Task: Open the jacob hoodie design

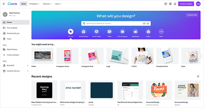Action: coord(101,90)
